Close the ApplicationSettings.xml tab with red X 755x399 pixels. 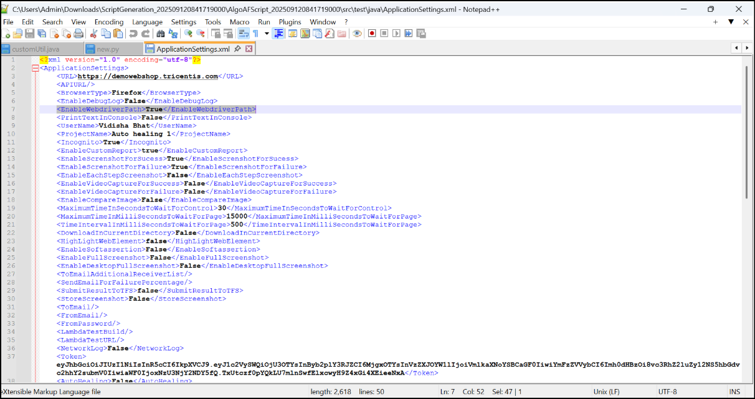click(249, 49)
